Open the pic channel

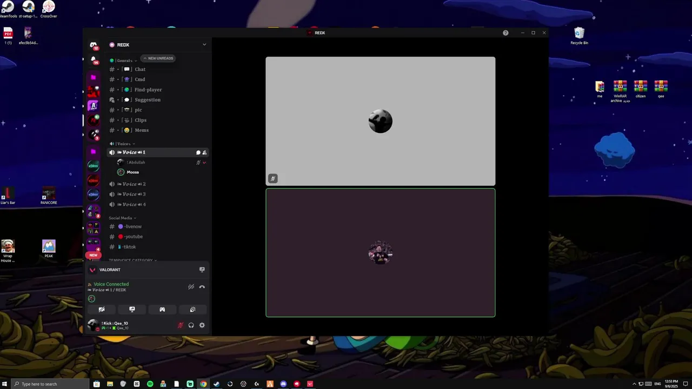[158, 110]
